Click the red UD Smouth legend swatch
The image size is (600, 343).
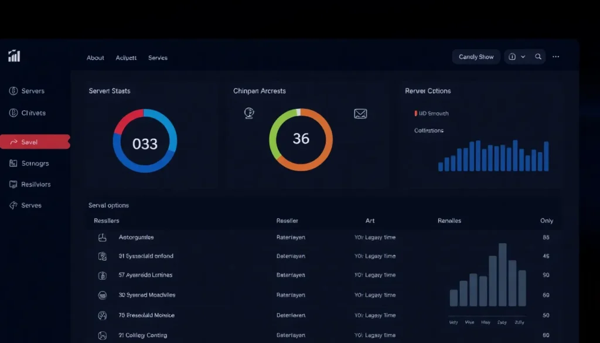pos(416,113)
